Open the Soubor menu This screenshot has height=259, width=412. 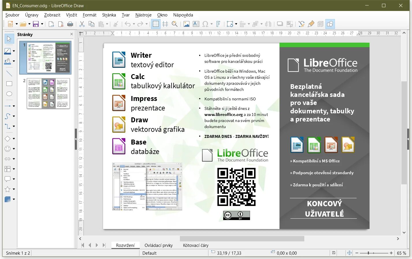click(x=12, y=15)
